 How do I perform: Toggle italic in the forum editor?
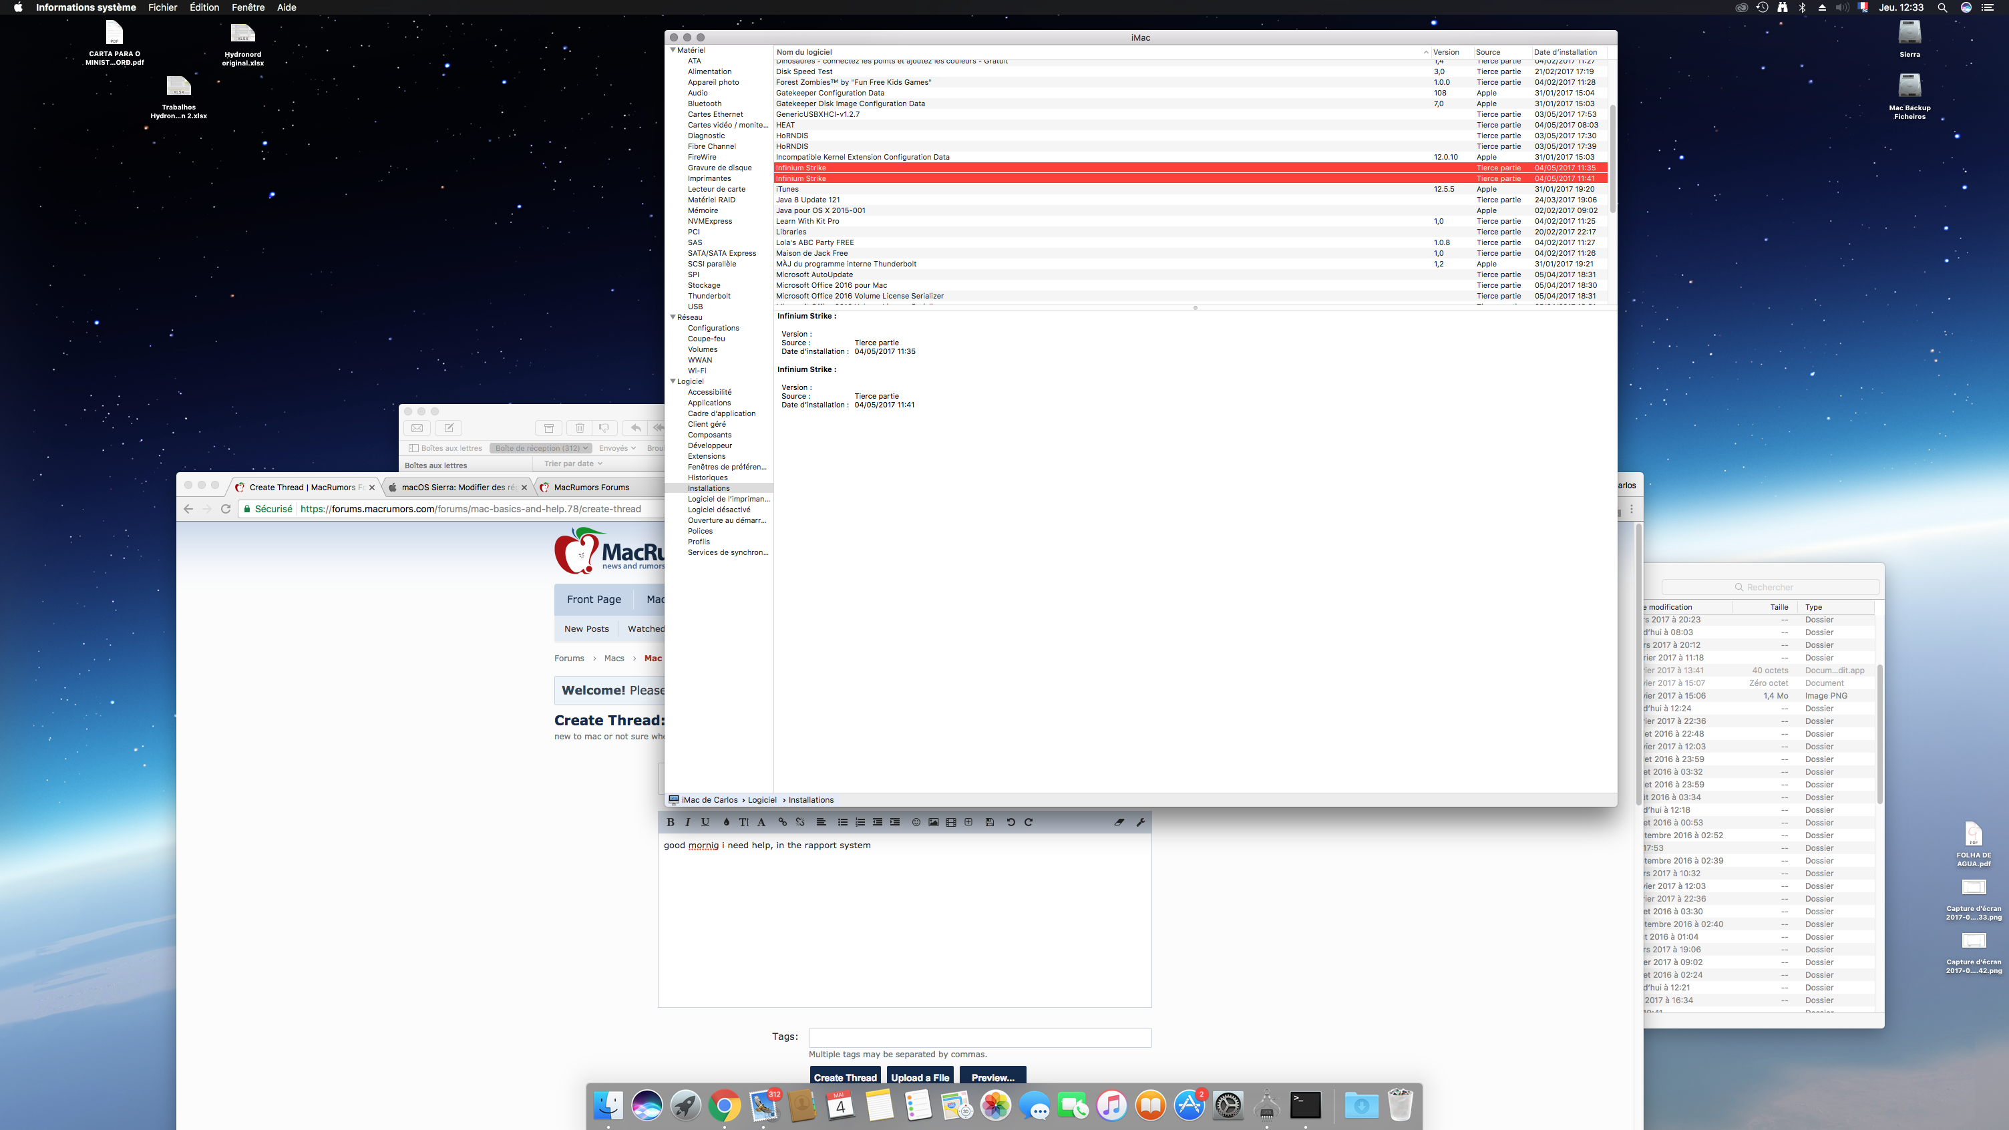687,822
